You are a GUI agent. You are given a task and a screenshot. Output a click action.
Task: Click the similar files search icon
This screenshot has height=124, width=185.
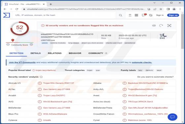(x=154, y=25)
